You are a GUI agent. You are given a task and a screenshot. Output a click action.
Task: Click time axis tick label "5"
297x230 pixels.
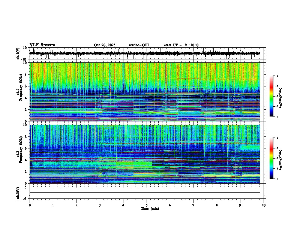point(147,205)
